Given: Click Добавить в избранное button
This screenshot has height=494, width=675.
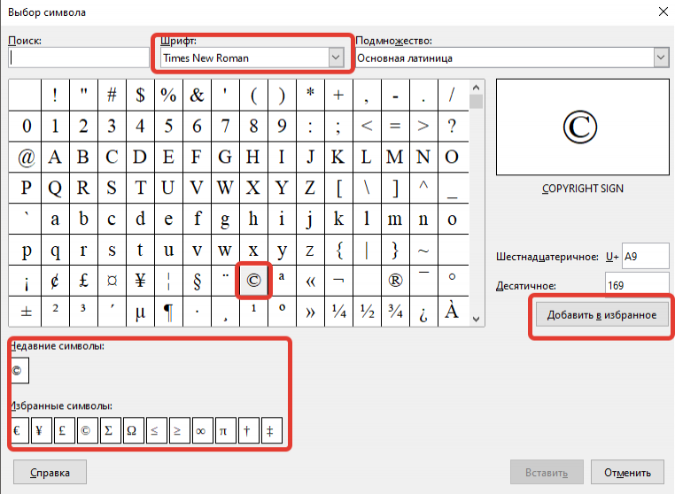Looking at the screenshot, I should click(601, 315).
